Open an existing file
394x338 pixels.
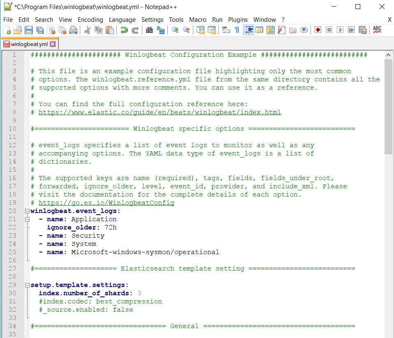point(17,30)
